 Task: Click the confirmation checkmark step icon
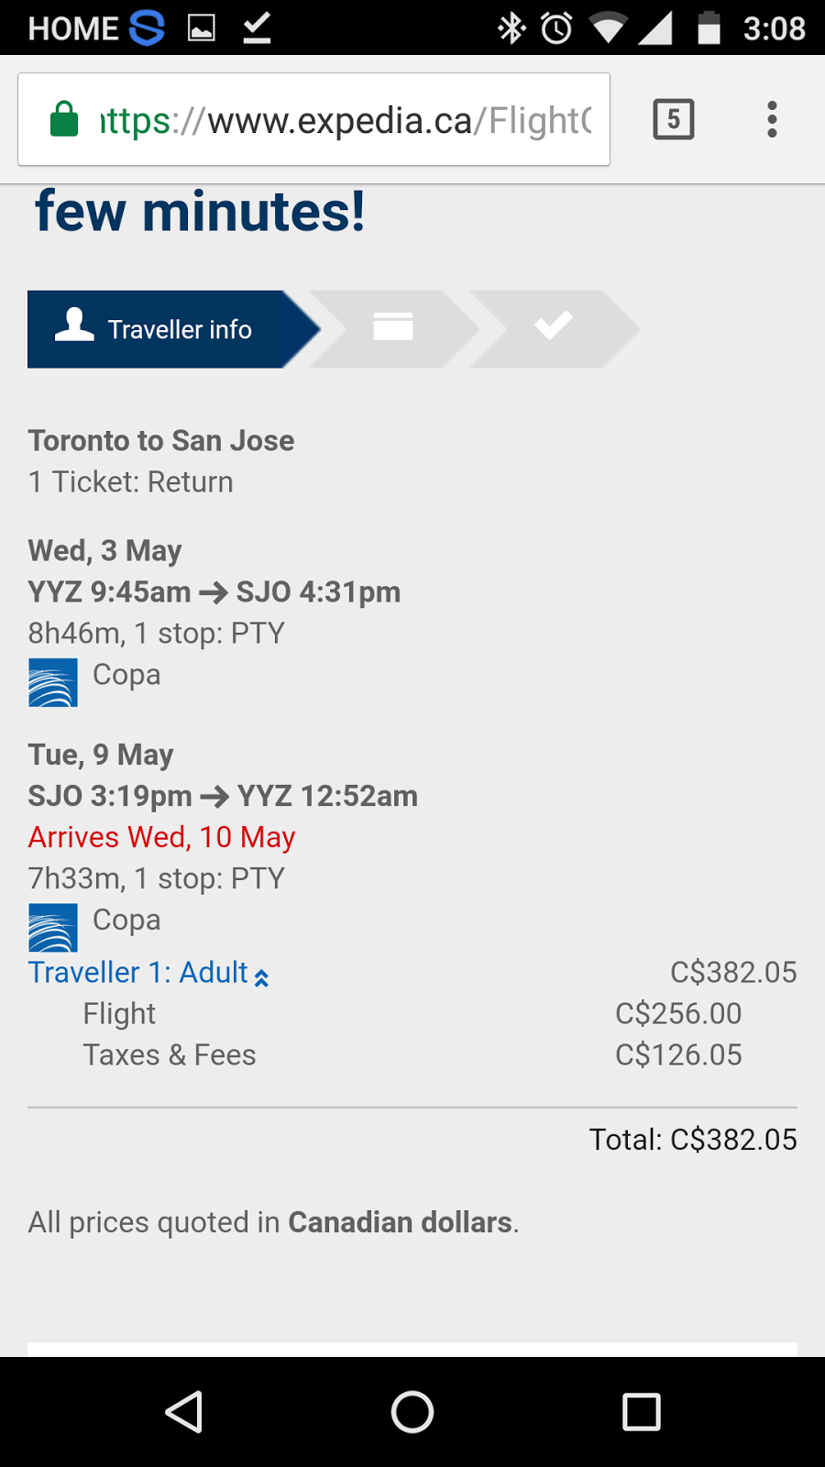click(553, 327)
